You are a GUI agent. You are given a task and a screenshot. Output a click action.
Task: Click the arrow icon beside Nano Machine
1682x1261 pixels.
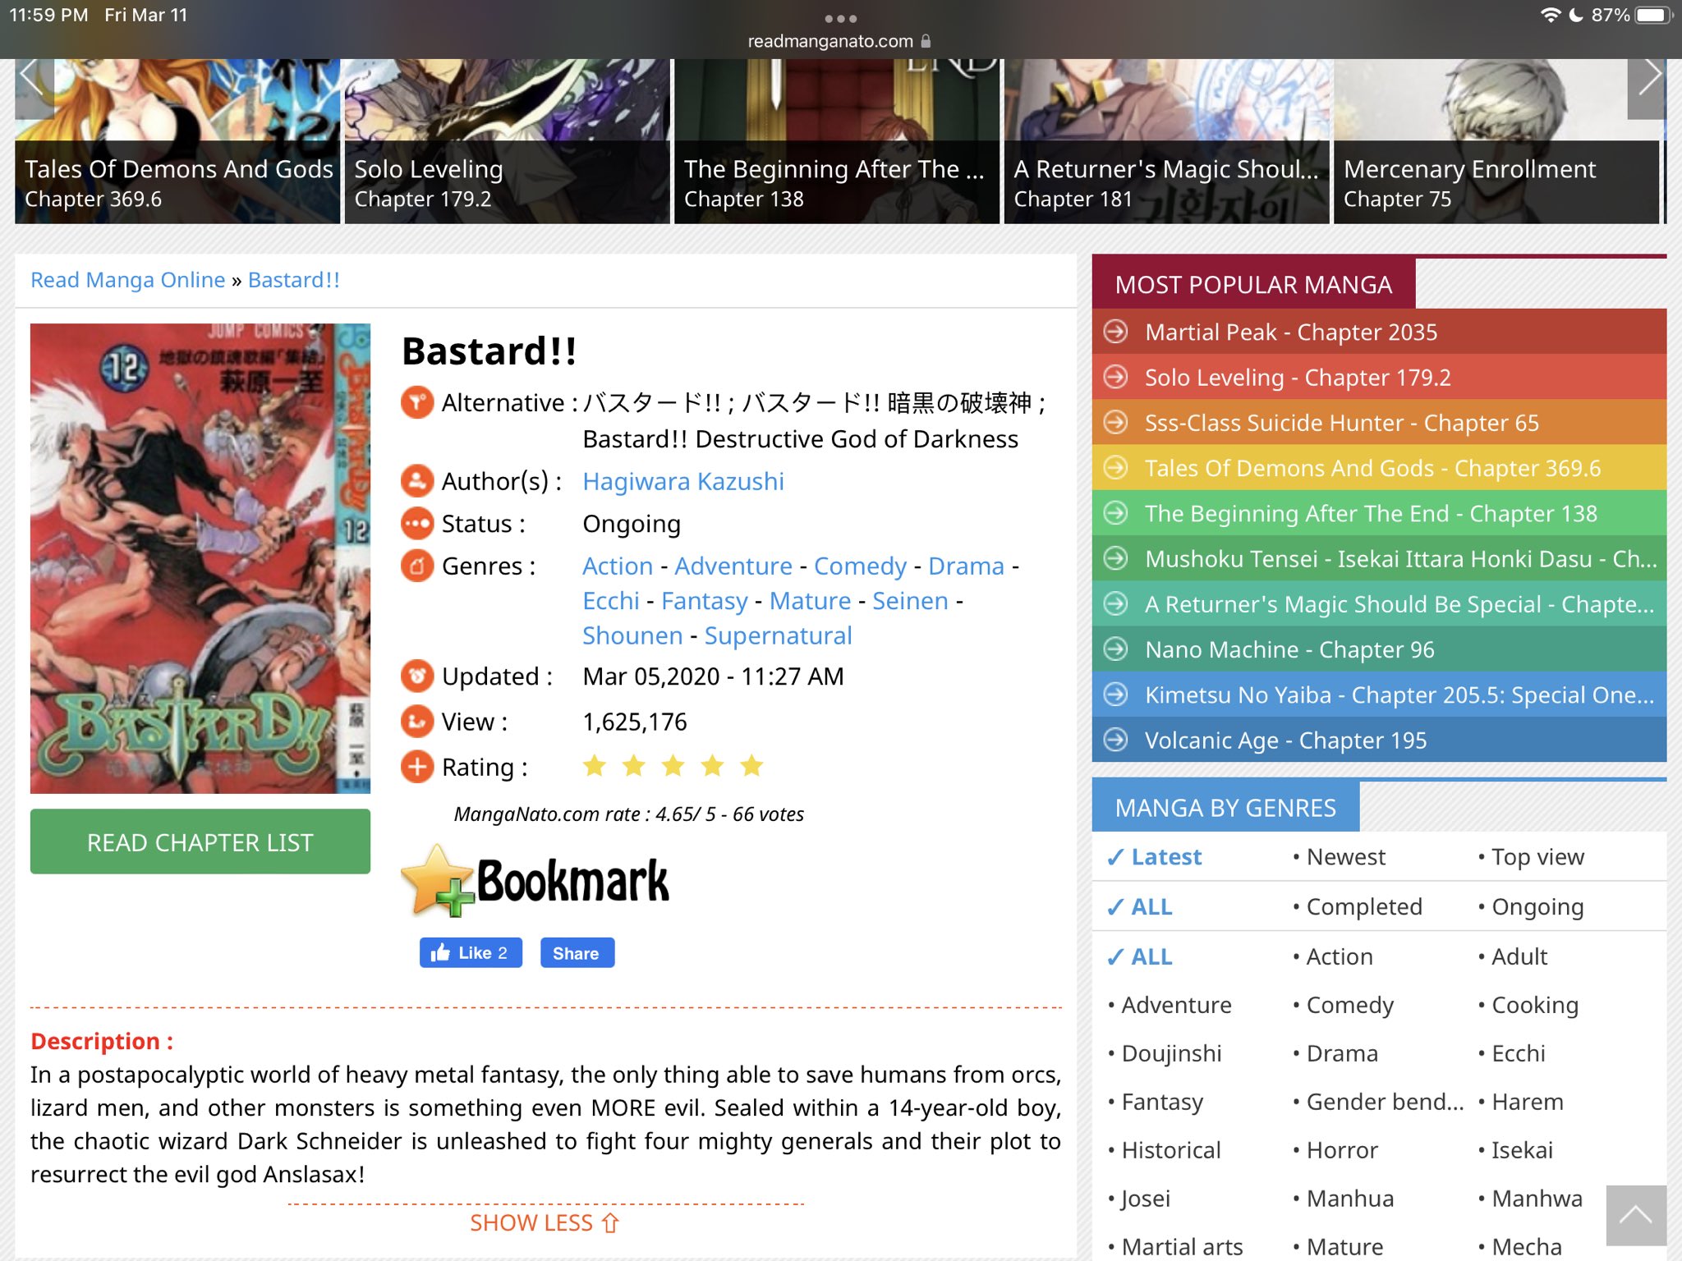(1115, 649)
